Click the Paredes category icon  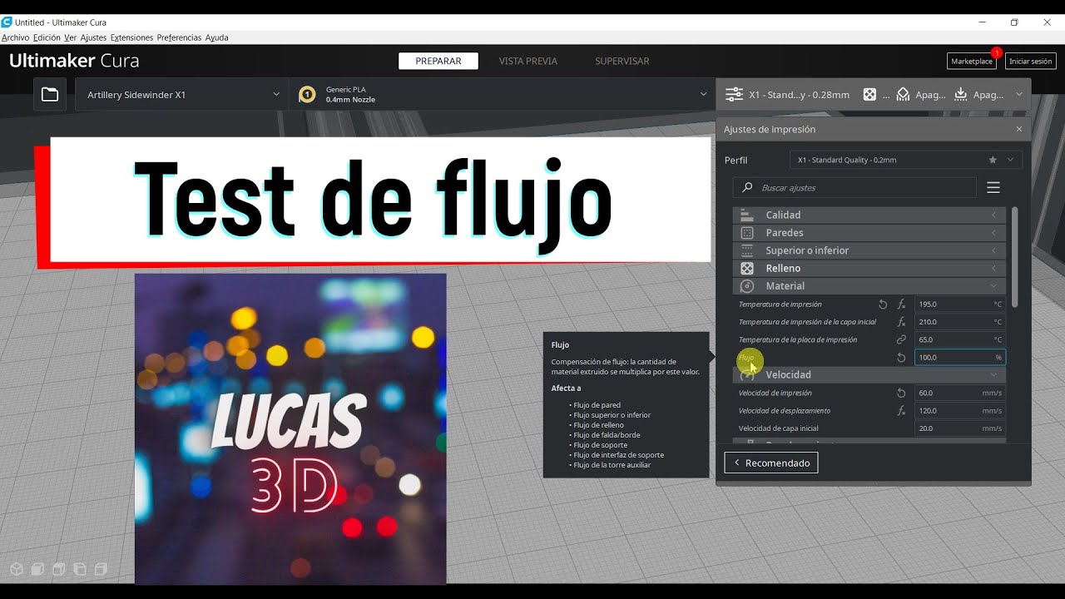747,233
